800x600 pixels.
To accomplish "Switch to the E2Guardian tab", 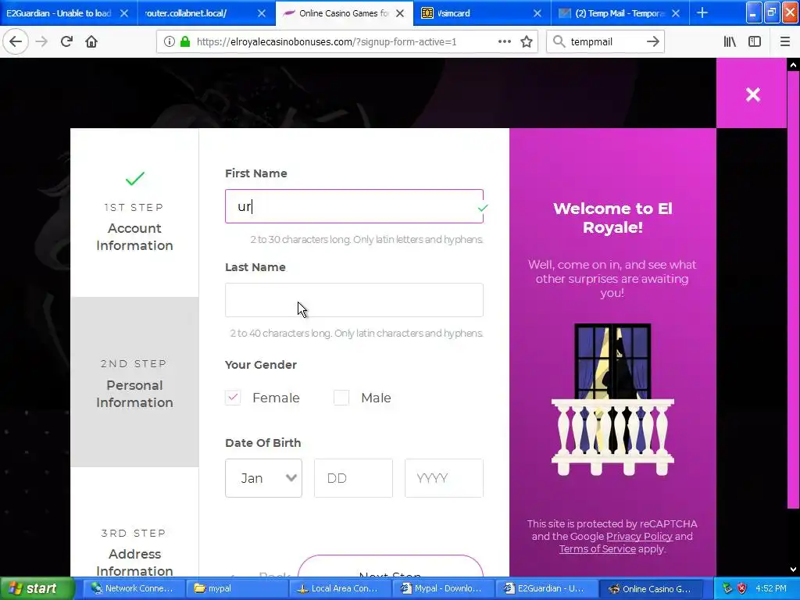I will pyautogui.click(x=59, y=13).
